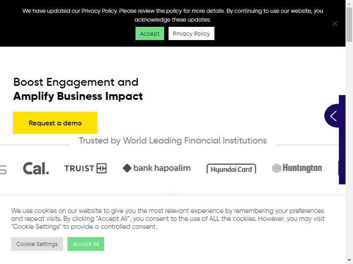This screenshot has height=264, width=353.
Task: Click the Truist logo
Action: click(x=86, y=169)
